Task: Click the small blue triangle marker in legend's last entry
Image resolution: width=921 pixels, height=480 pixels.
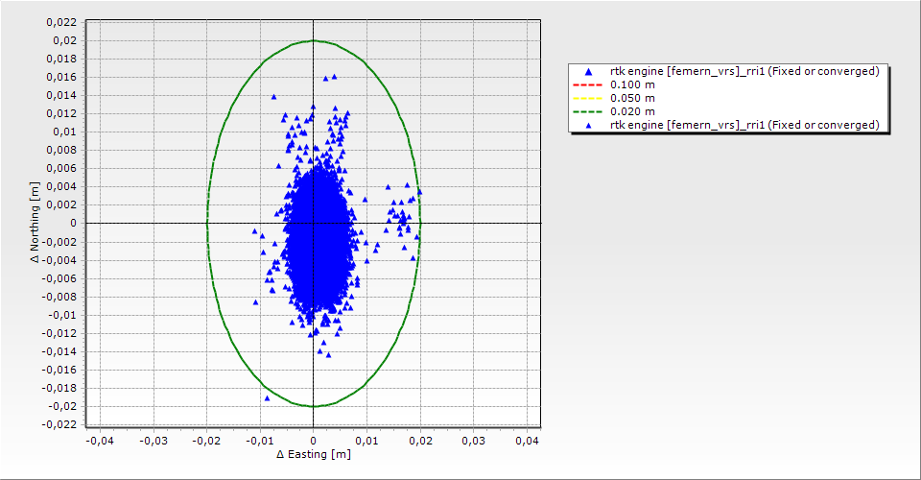Action: (x=588, y=125)
